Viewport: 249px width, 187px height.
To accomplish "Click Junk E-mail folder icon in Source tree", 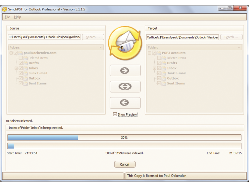I will [x=25, y=73].
